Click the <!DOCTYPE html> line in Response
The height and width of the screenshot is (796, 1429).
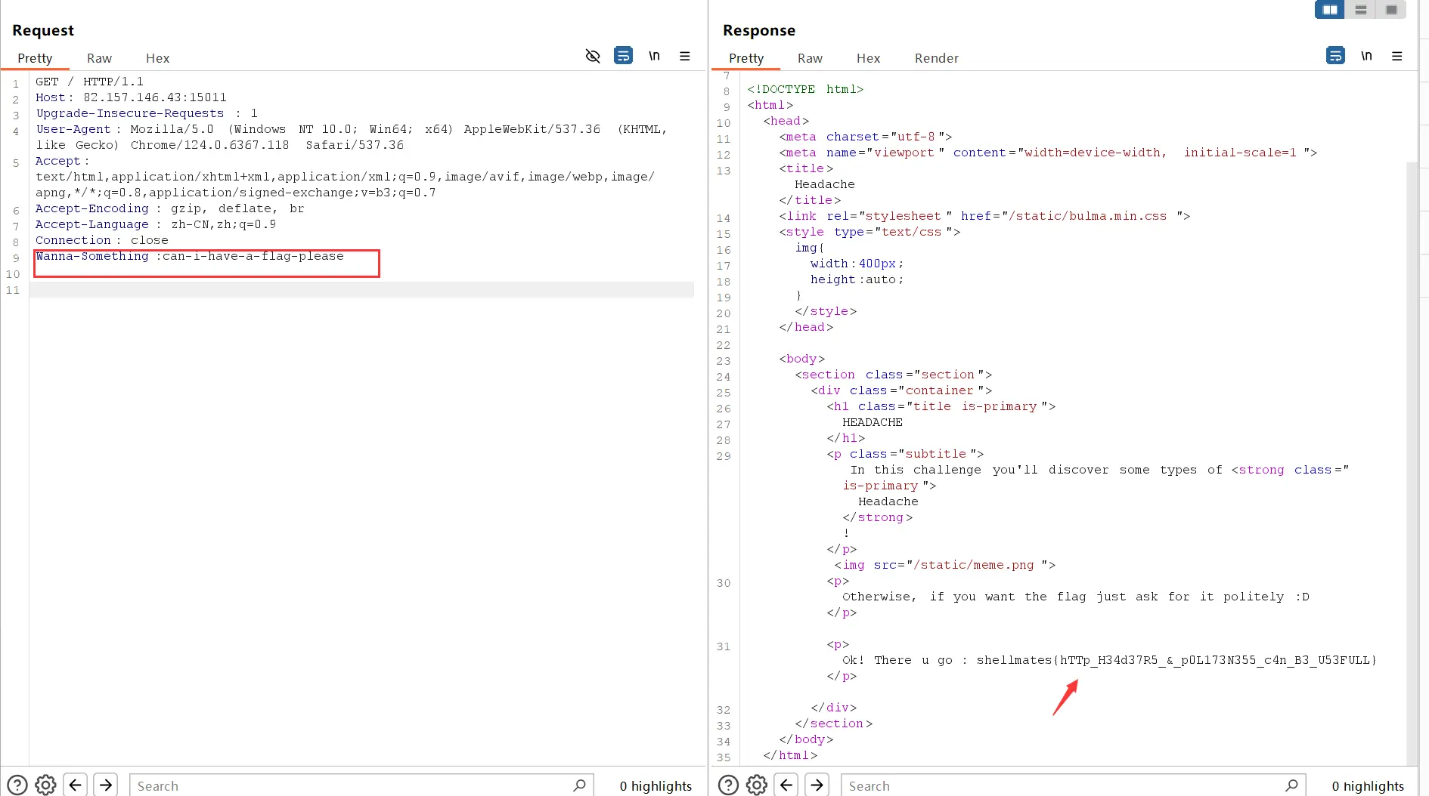pos(805,89)
